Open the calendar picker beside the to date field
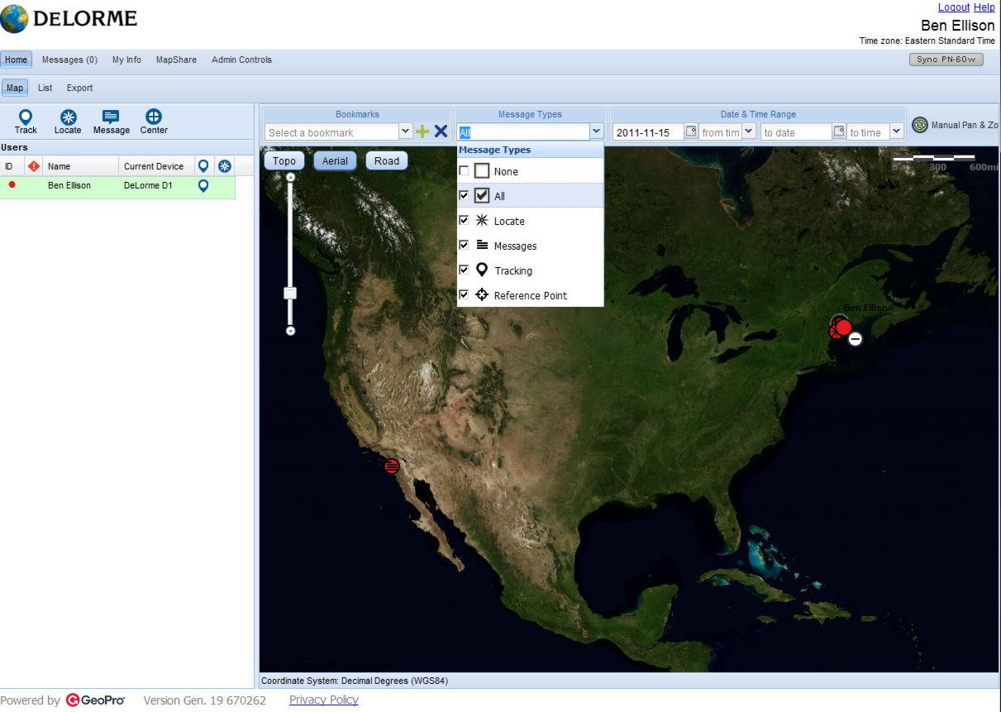This screenshot has width=1001, height=712. coord(838,131)
